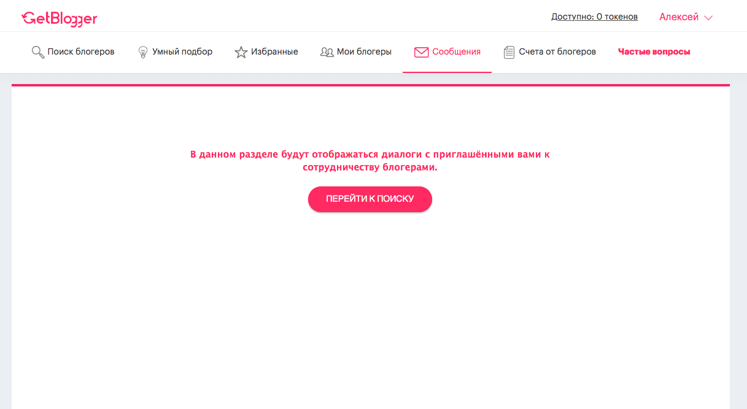Click the two-people My bloggers icon
747x409 pixels.
coord(327,52)
